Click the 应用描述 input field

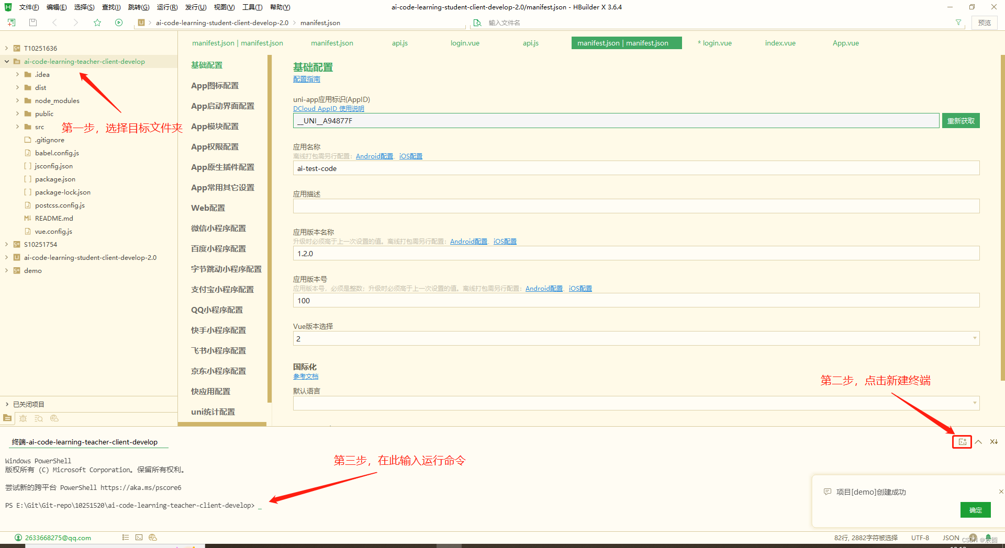pos(523,206)
